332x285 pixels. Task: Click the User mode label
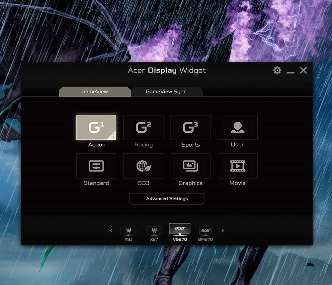tap(237, 145)
